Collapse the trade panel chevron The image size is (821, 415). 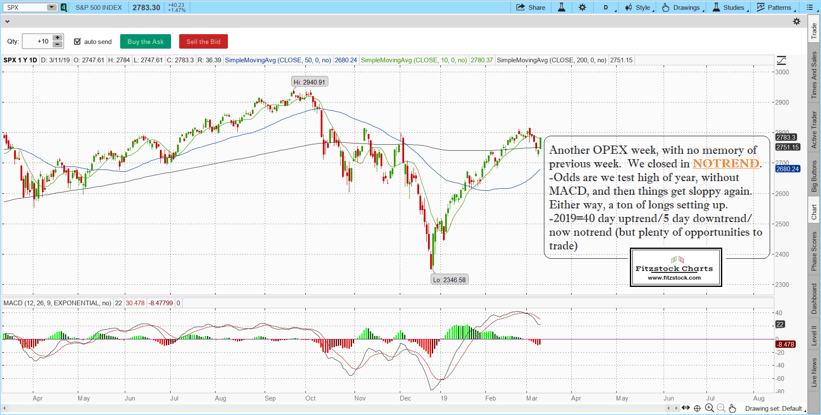coord(7,21)
